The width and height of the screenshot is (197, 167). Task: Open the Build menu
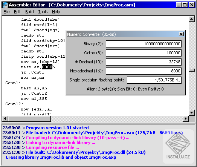pyautogui.click(x=29, y=12)
